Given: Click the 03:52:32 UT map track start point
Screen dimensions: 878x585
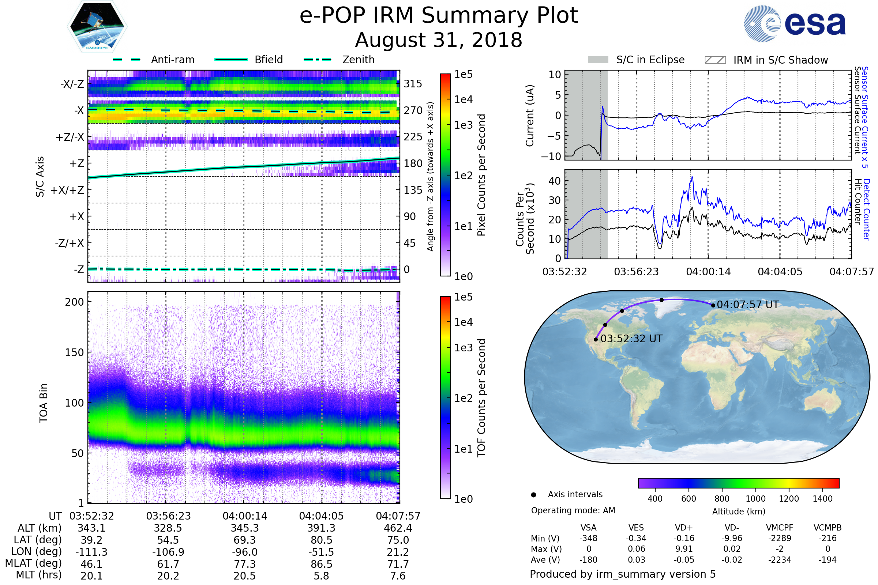Looking at the screenshot, I should [x=596, y=340].
